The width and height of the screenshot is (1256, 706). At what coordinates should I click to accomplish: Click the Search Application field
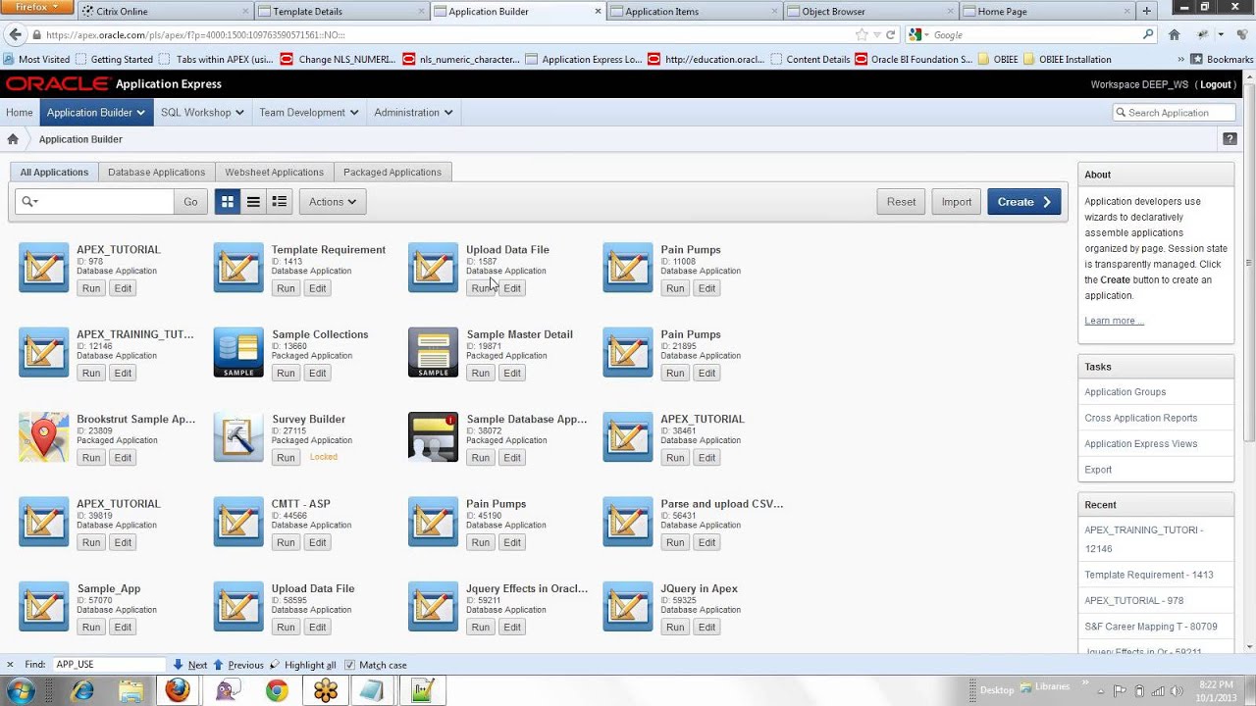click(x=1173, y=113)
